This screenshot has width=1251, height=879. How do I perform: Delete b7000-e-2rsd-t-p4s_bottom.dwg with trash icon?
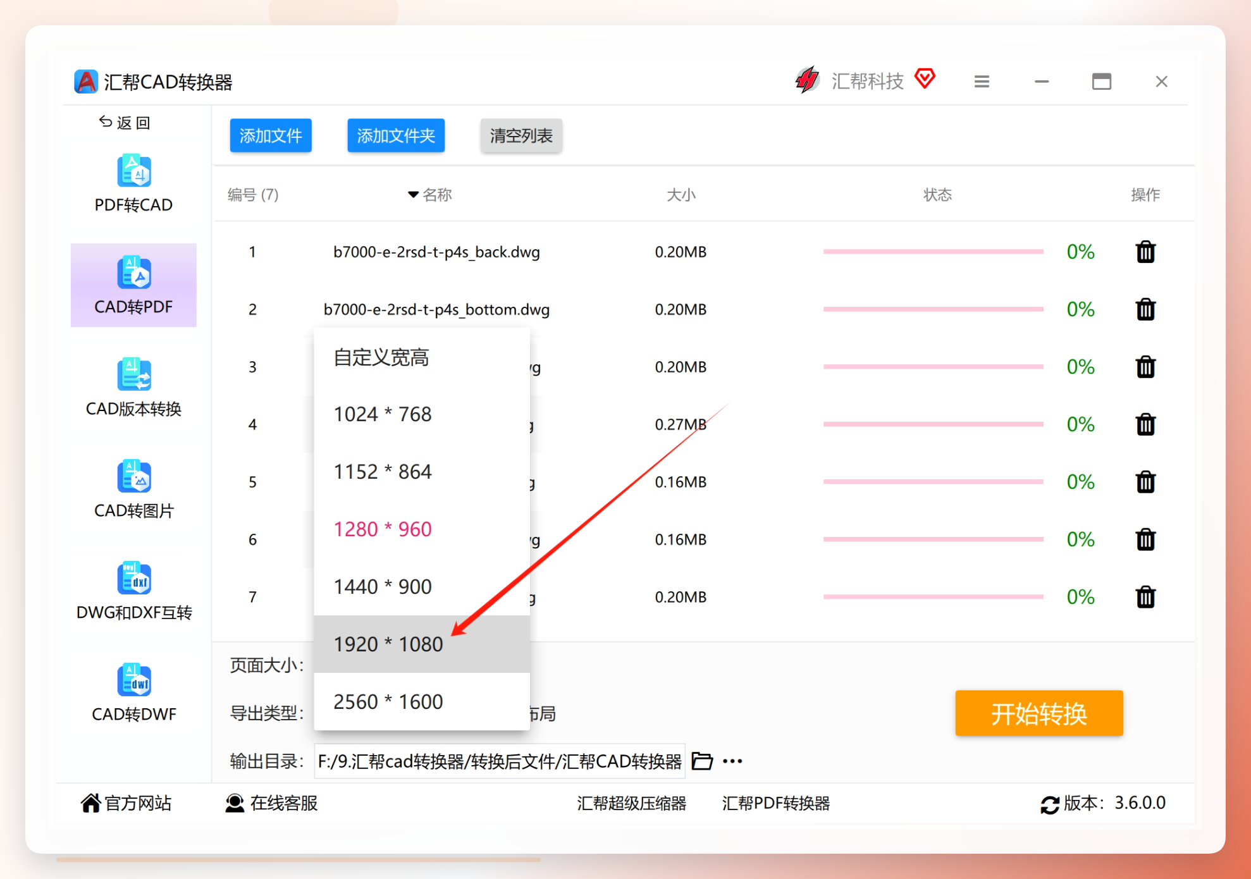tap(1145, 309)
